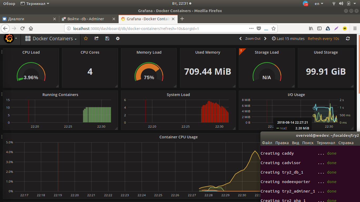Expand the Grafana logo dropdown caret
The width and height of the screenshot is (360, 202).
coord(16,39)
